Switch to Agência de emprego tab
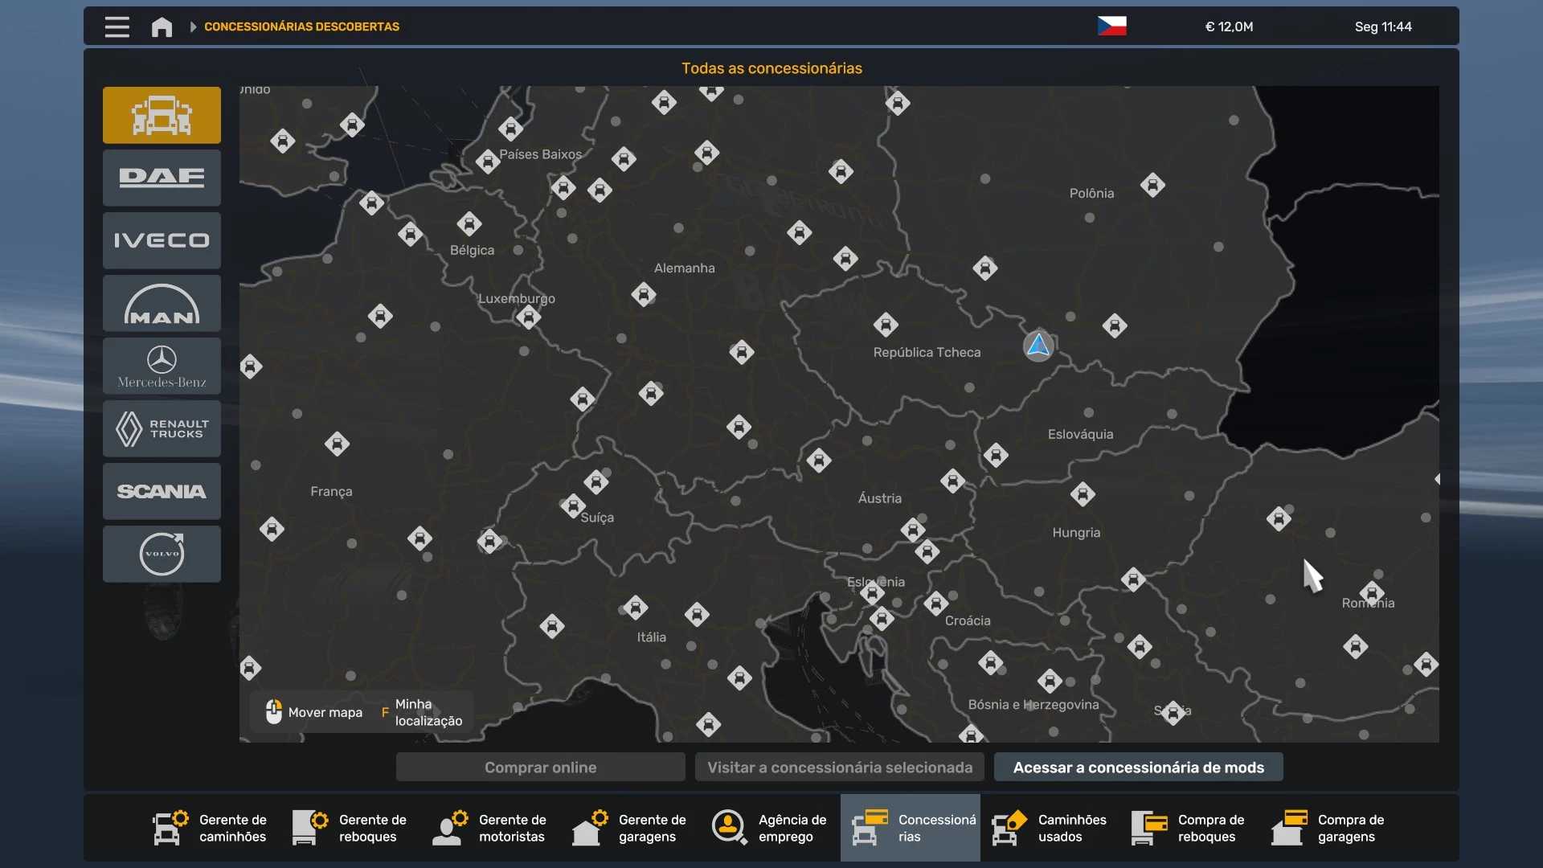The height and width of the screenshot is (868, 1543). click(x=770, y=828)
